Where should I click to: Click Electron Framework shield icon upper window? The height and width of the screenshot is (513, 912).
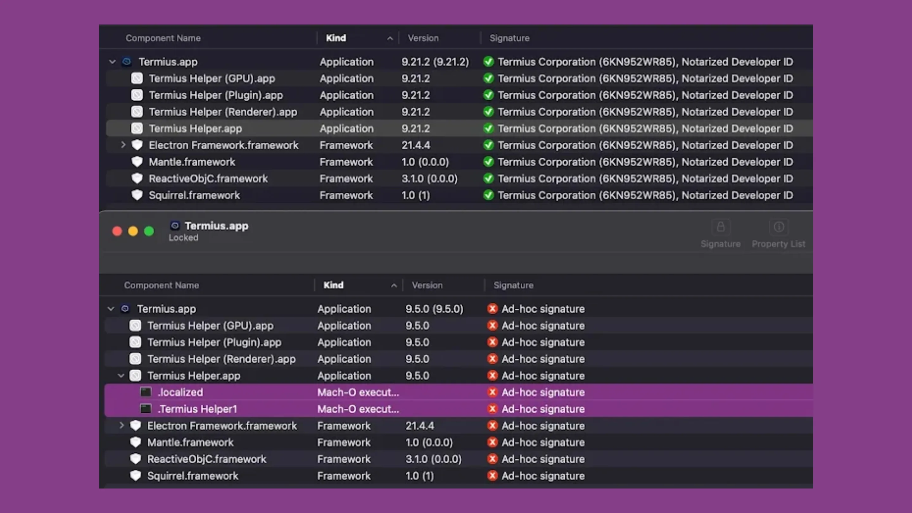click(x=137, y=145)
